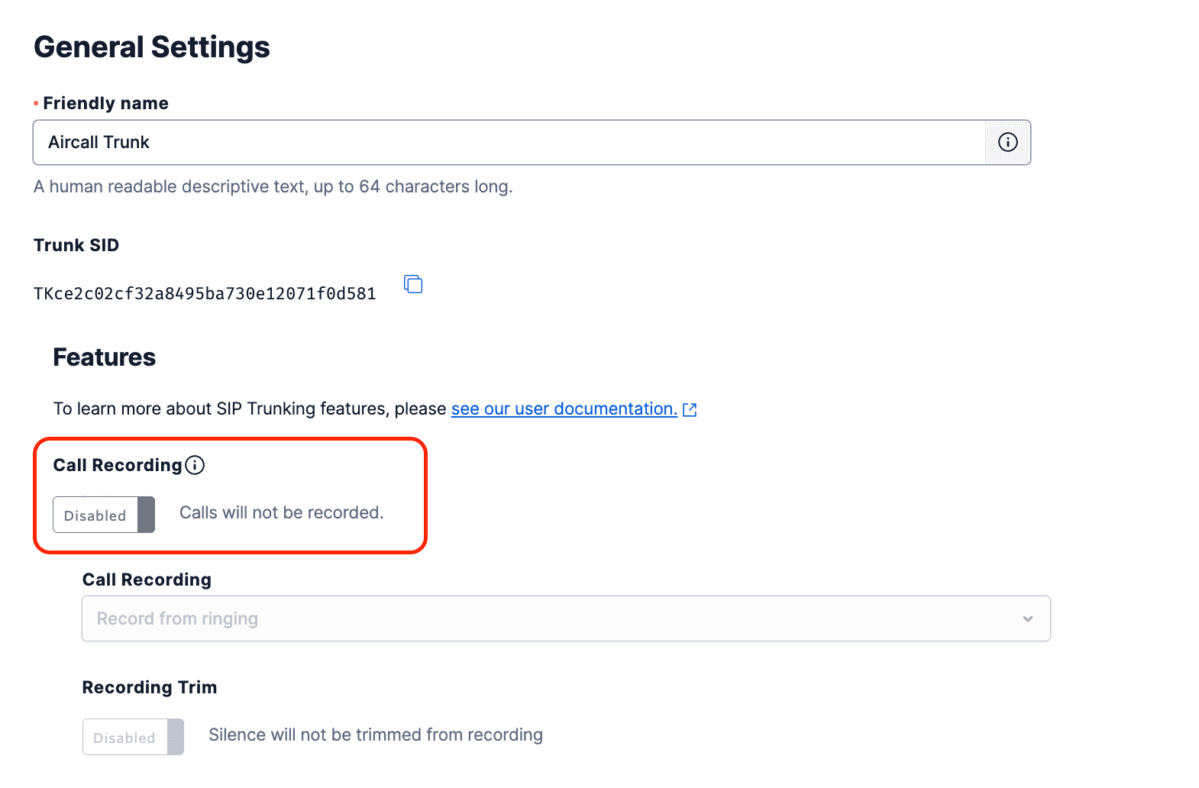1199x788 pixels.
Task: Click the 'Friendly name' field label
Action: 105,103
